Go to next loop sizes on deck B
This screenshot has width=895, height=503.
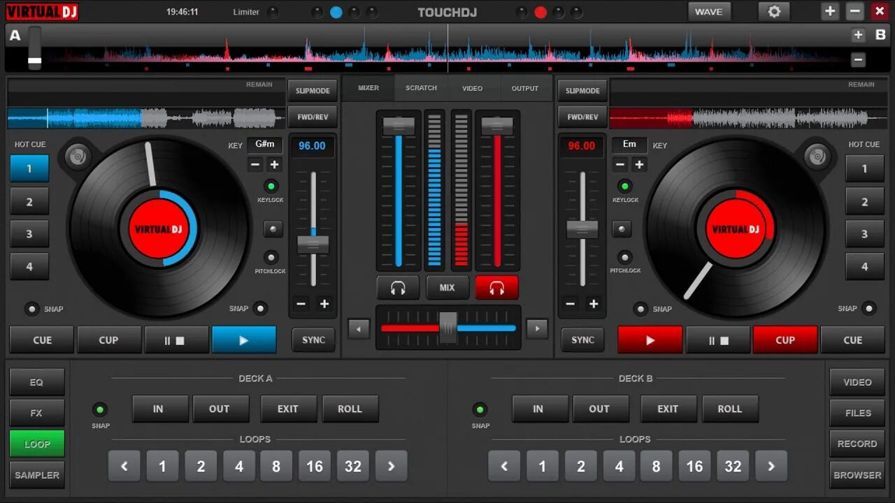[x=771, y=466]
